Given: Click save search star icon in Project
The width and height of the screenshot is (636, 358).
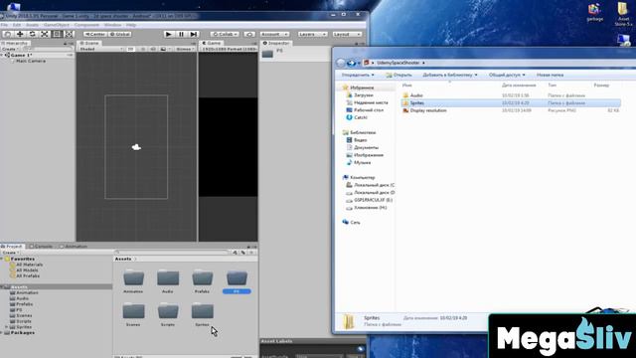Looking at the screenshot, I should point(251,253).
